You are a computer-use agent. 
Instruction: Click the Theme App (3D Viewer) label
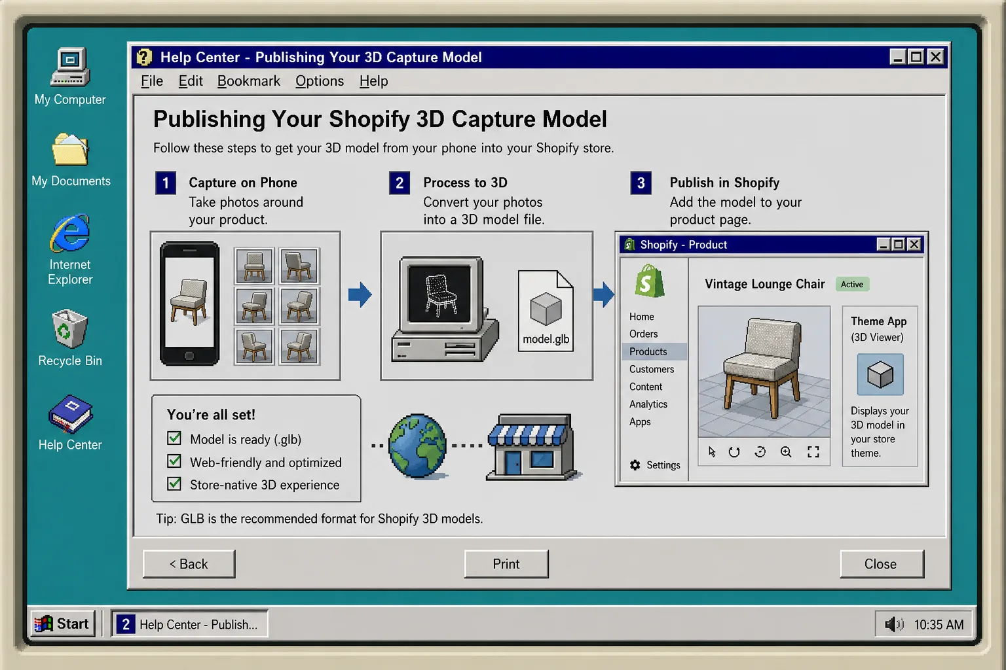click(x=878, y=329)
